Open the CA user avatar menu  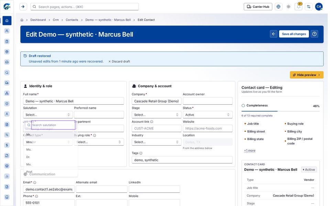tap(319, 7)
